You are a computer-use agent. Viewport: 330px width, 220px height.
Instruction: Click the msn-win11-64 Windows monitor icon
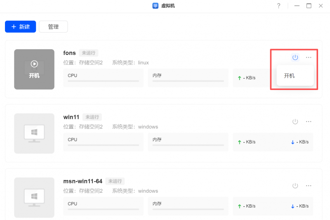coord(34,197)
